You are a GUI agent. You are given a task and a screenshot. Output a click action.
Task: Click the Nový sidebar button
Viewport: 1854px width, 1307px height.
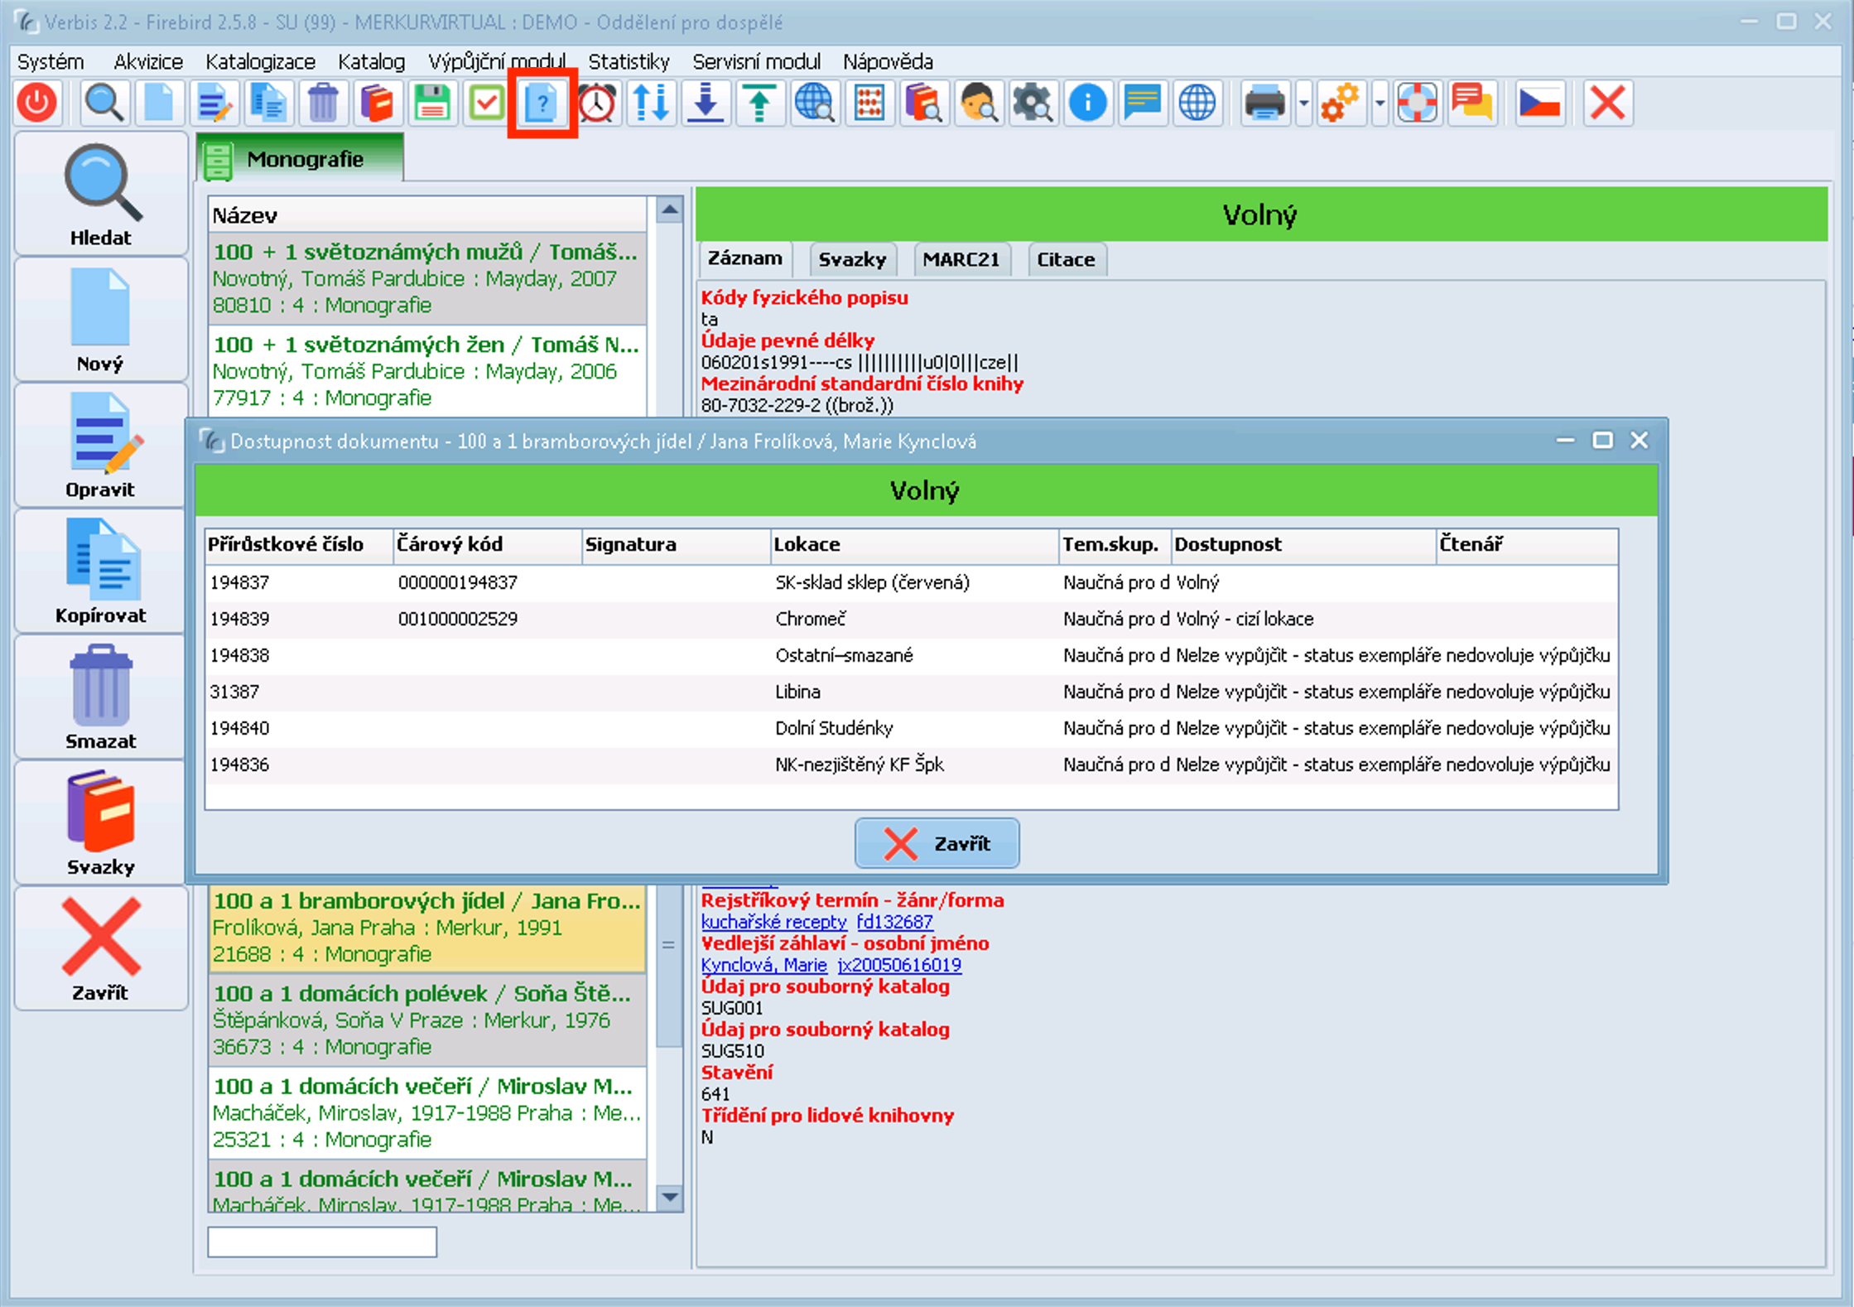click(100, 321)
